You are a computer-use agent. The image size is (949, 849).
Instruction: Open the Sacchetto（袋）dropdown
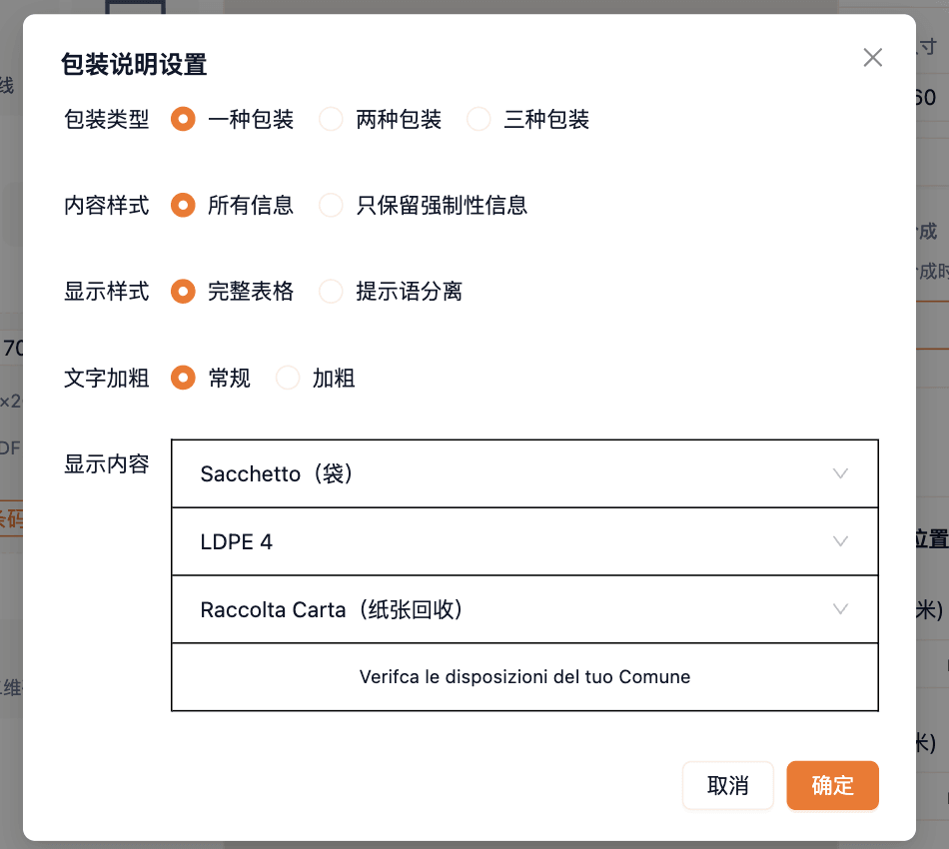[524, 473]
